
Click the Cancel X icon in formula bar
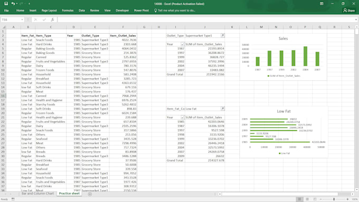tap(35, 20)
